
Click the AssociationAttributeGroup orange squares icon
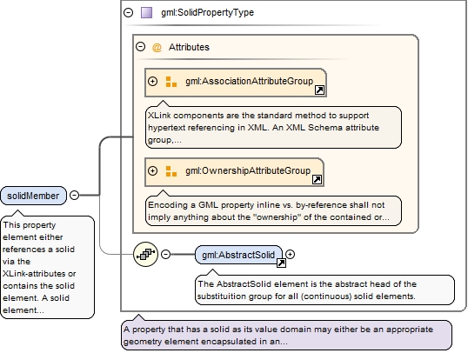click(x=171, y=82)
